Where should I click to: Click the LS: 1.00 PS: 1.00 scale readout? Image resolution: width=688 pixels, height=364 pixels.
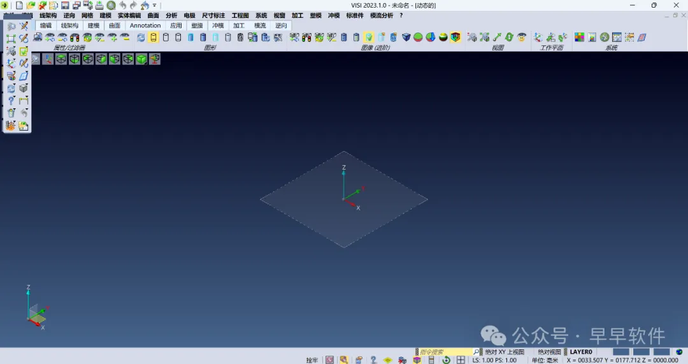tap(494, 360)
